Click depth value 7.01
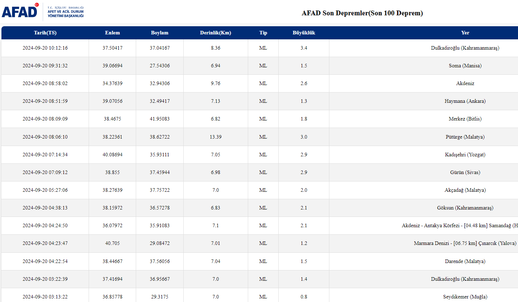 [x=216, y=243]
